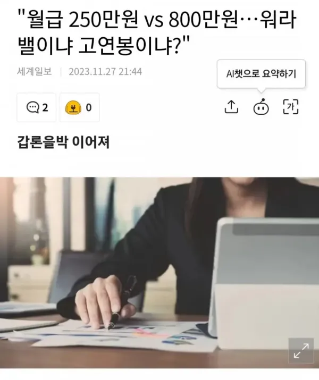This screenshot has height=380, width=319.
Task: Tap the comment speech bubble icon
Action: click(33, 107)
